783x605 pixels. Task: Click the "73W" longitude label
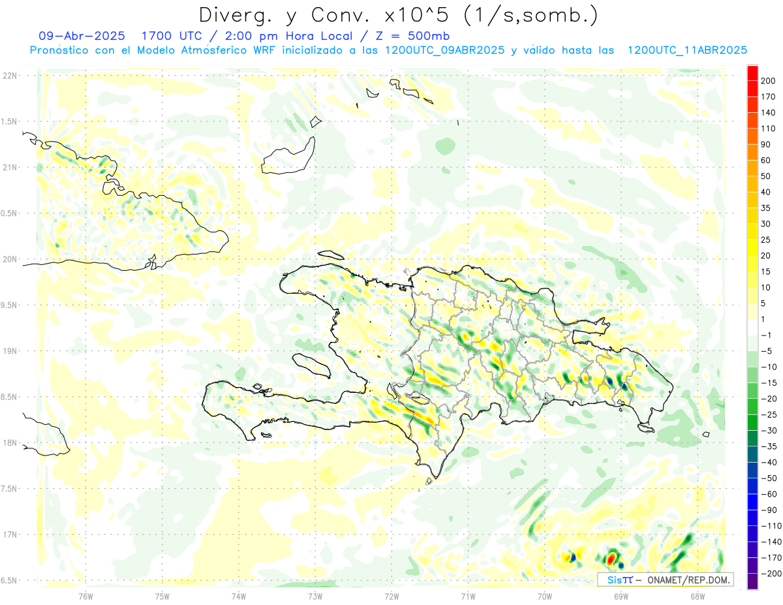click(315, 596)
